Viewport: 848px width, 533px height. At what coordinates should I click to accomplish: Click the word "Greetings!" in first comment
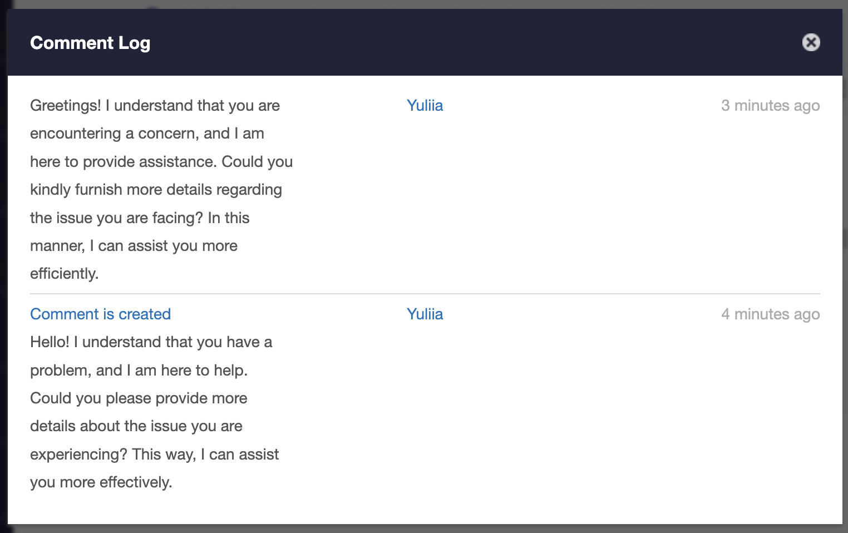point(66,106)
